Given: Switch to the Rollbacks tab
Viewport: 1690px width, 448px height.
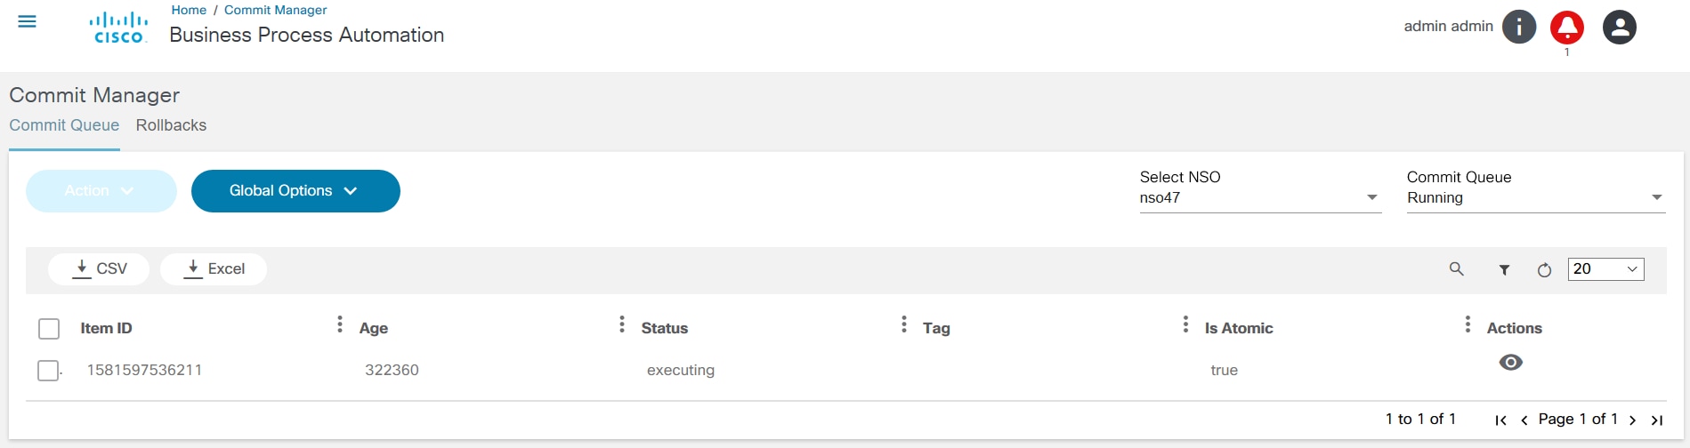Looking at the screenshot, I should pyautogui.click(x=171, y=125).
